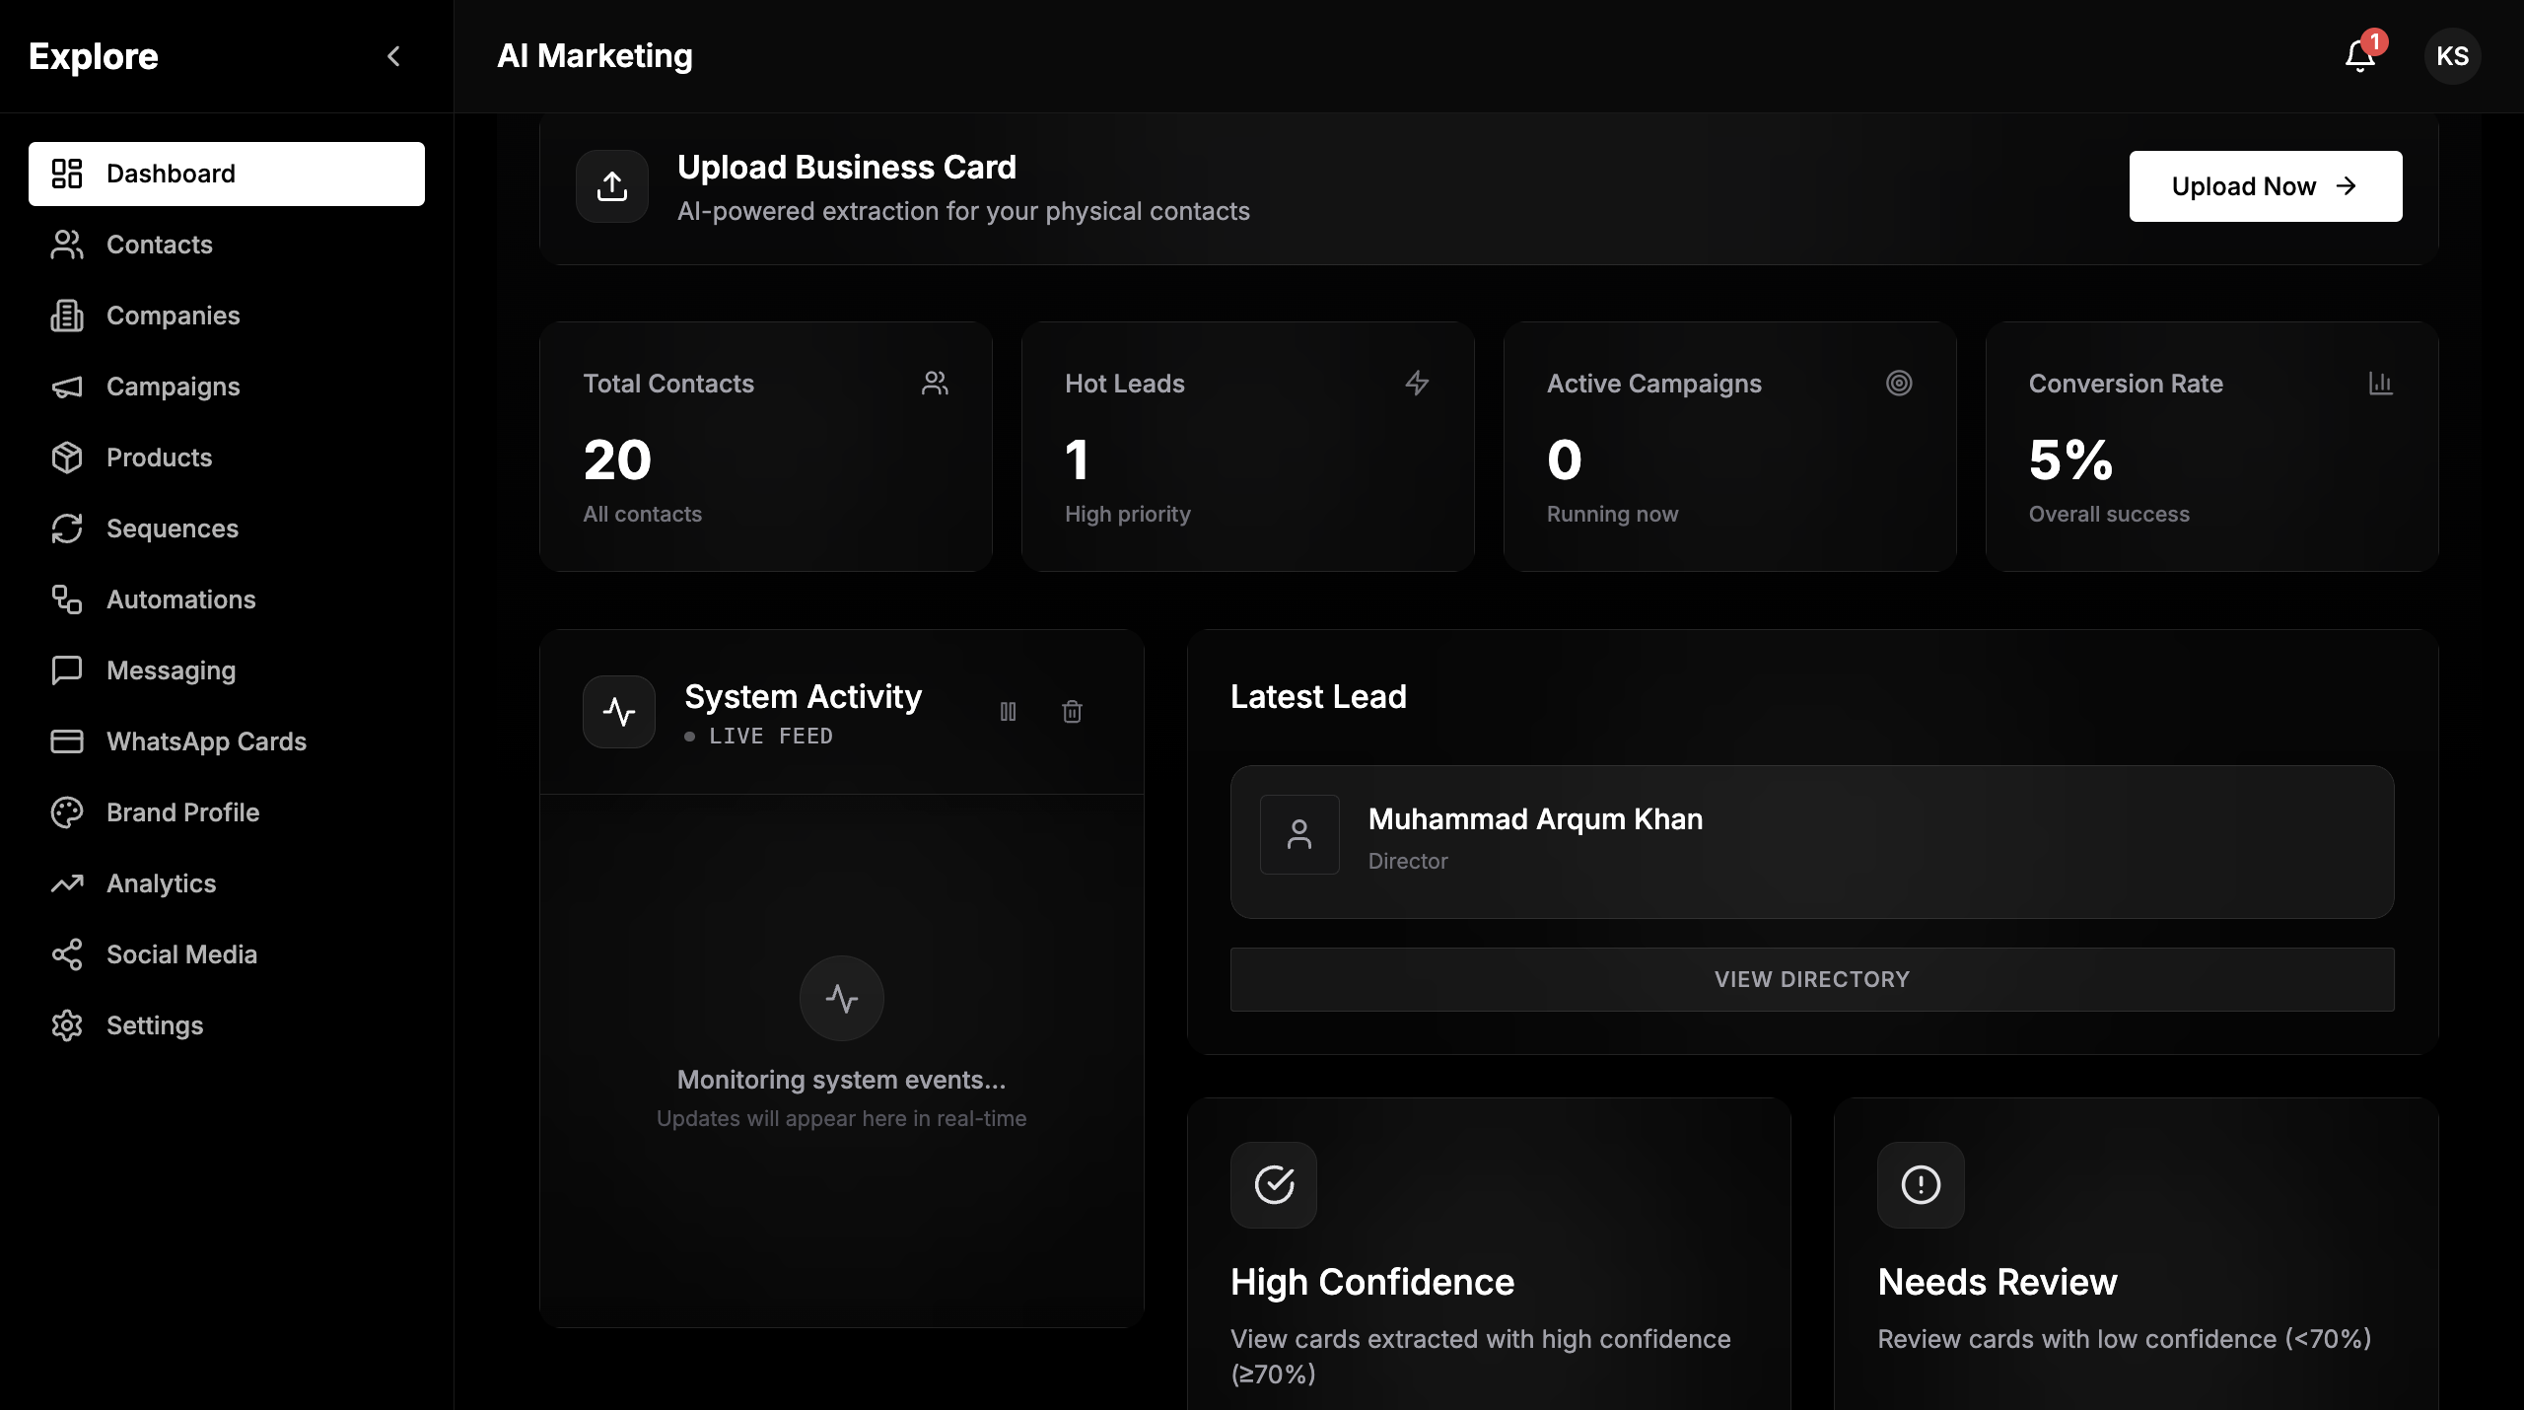Viewport: 2524px width, 1410px height.
Task: Clear System Activity with trash icon
Action: pyautogui.click(x=1072, y=711)
